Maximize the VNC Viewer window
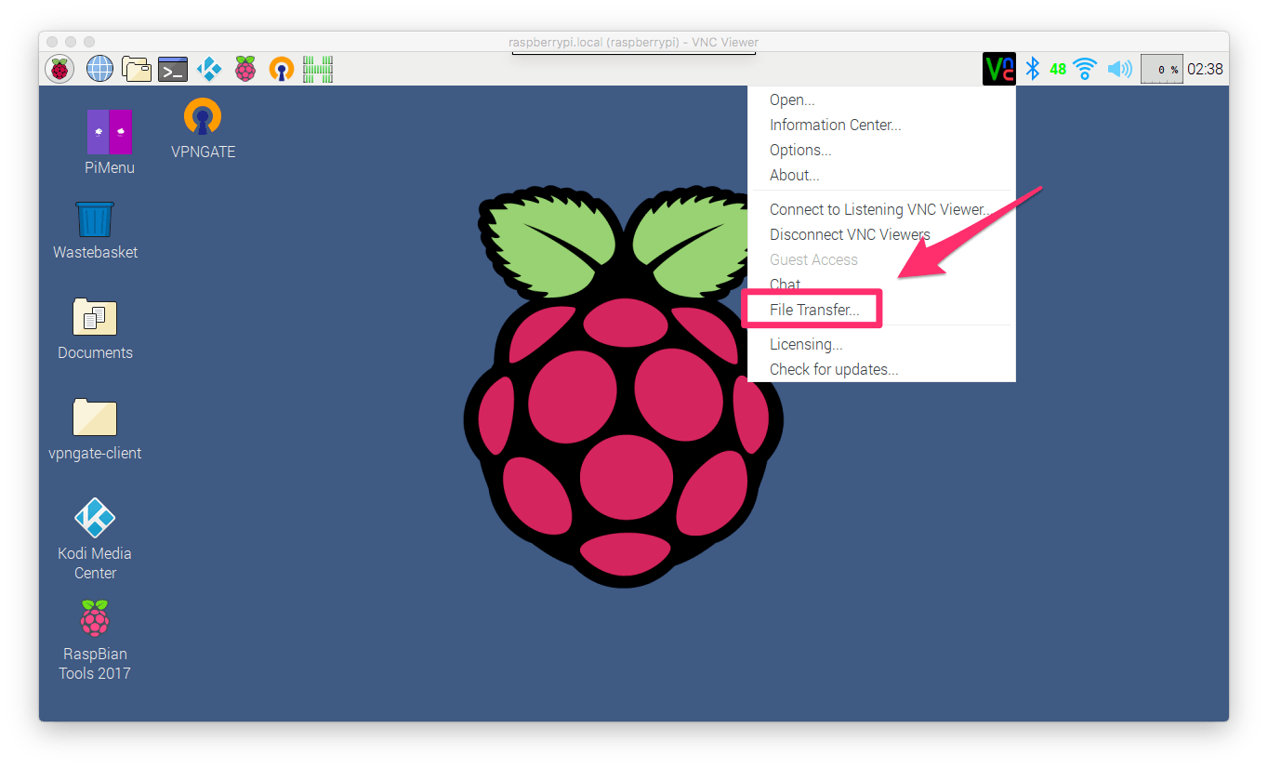Viewport: 1268px width, 768px height. 89,42
